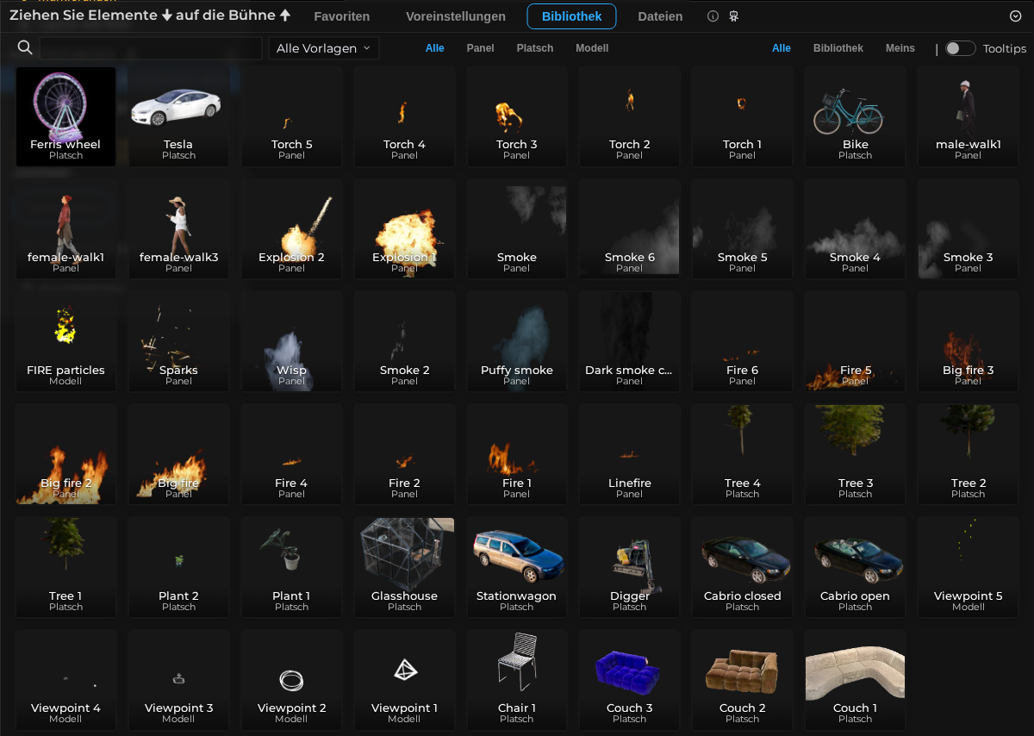Select the Bibliothek tab

pyautogui.click(x=572, y=16)
